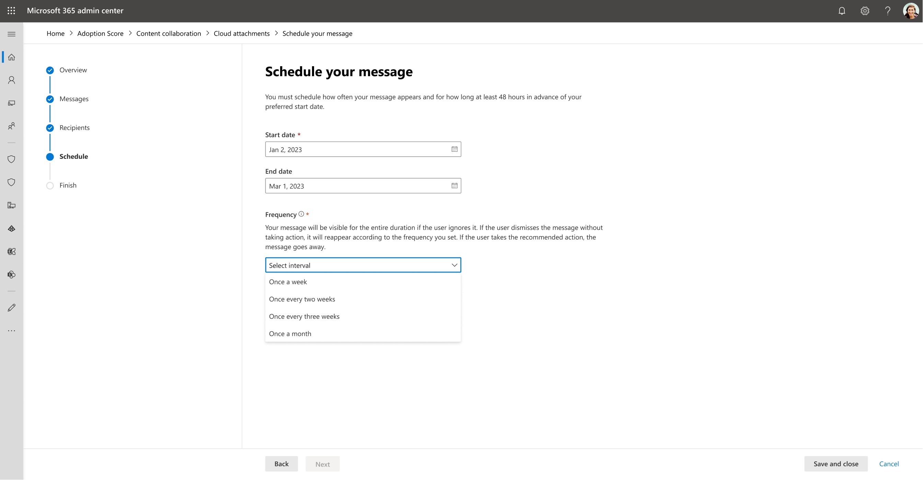Open Start date calendar picker icon
The height and width of the screenshot is (480, 923).
(454, 149)
